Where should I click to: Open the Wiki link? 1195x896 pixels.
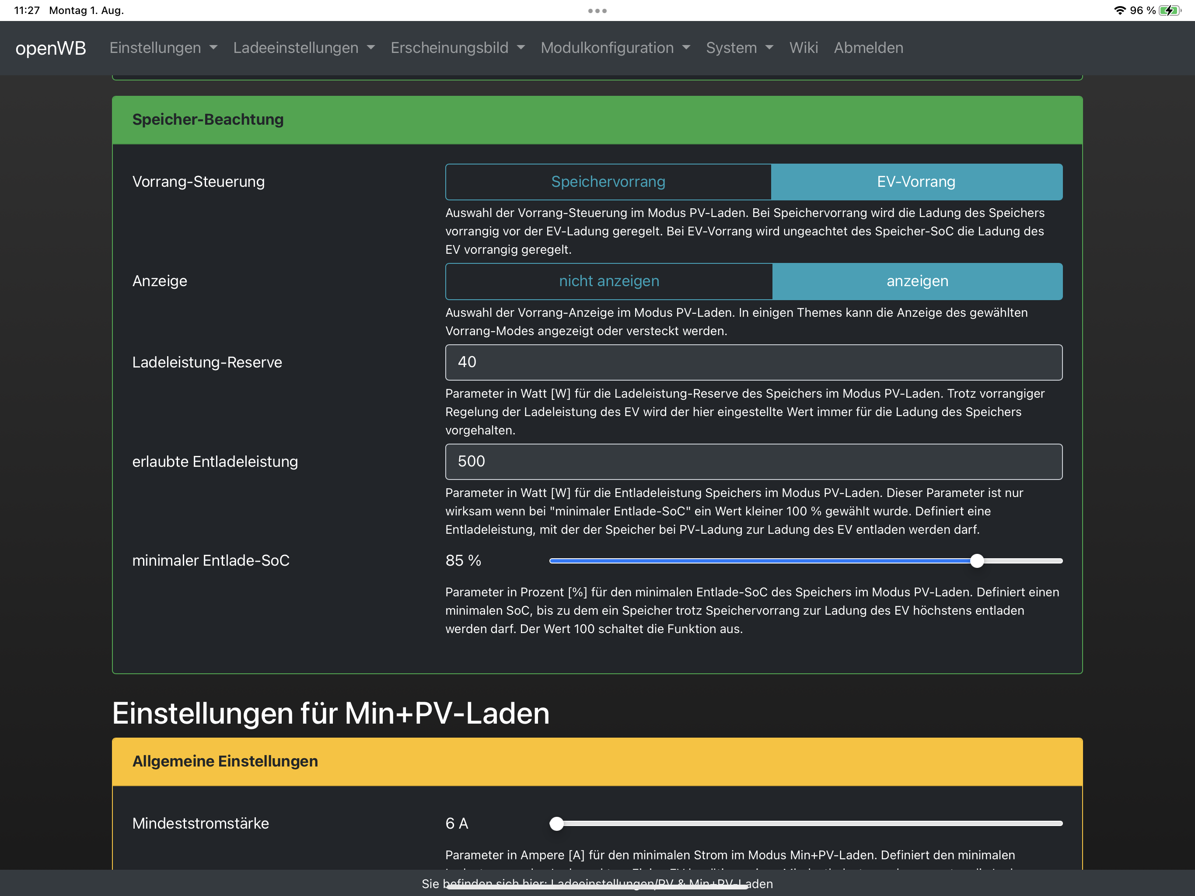(x=804, y=48)
